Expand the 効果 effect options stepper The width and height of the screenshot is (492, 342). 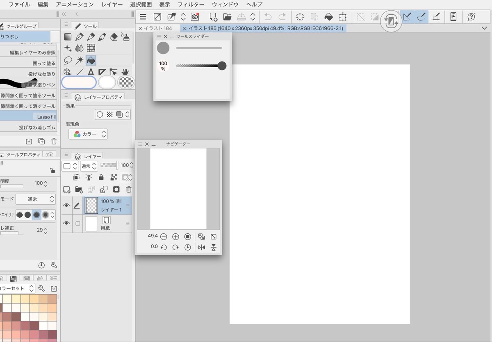pyautogui.click(x=128, y=114)
